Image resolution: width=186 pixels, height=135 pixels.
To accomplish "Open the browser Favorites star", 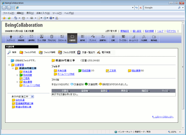I will tap(4, 18).
